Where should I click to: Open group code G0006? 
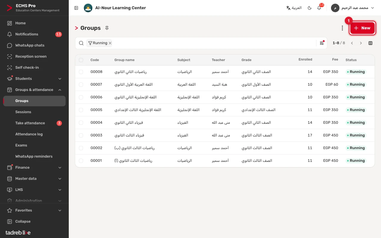coord(96,97)
